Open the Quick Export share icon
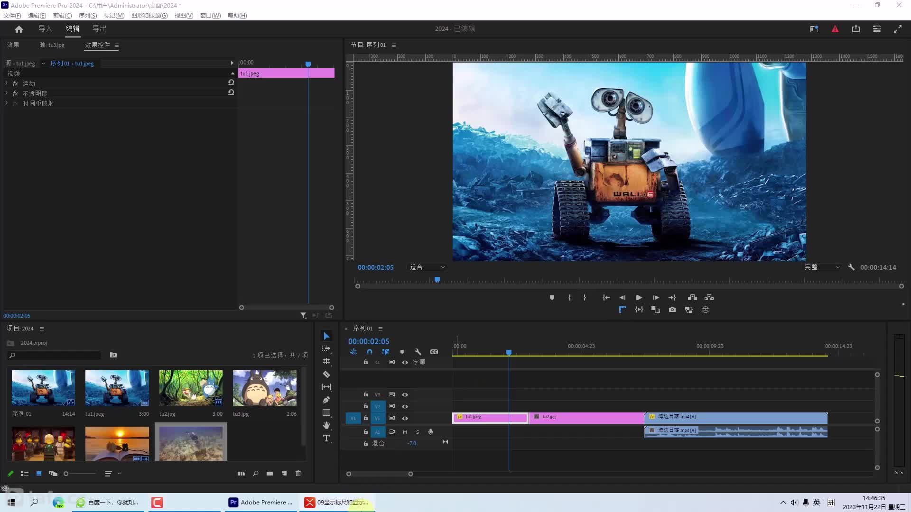The height and width of the screenshot is (512, 911). coord(856,29)
